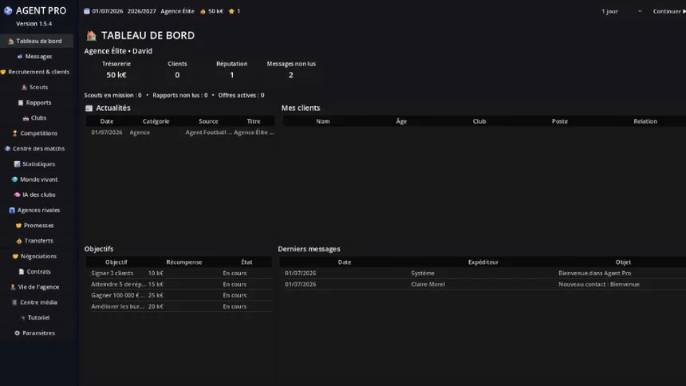The width and height of the screenshot is (686, 386).
Task: Click the Scouts en mission : 0 text
Action: coord(113,95)
